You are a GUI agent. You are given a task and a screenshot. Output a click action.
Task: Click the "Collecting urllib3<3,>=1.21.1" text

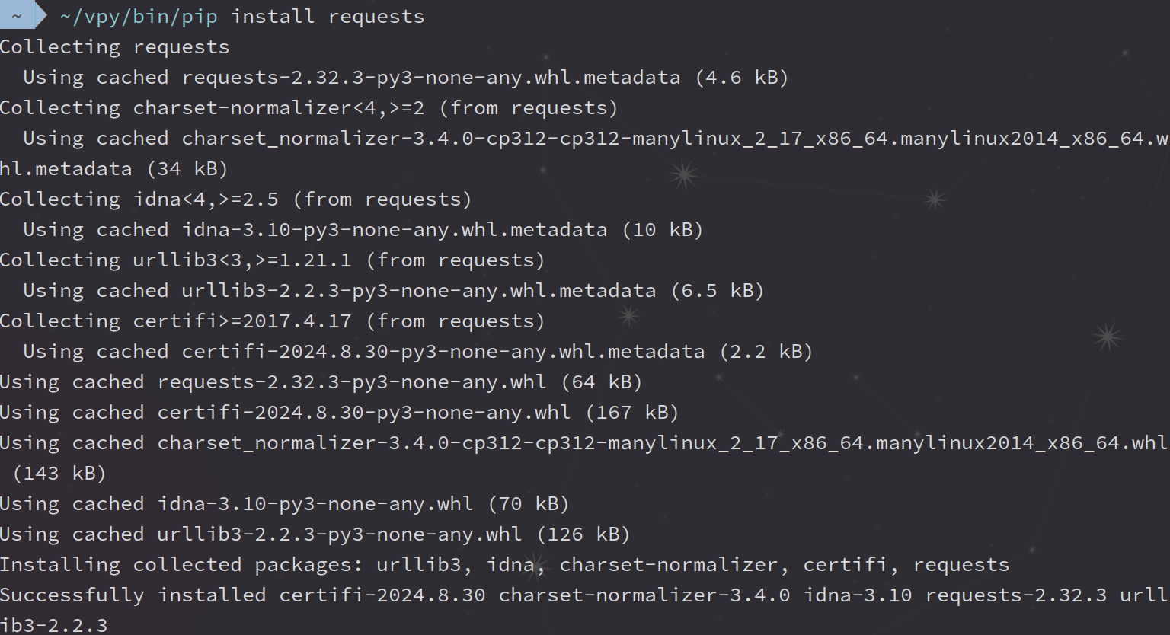pyautogui.click(x=175, y=260)
